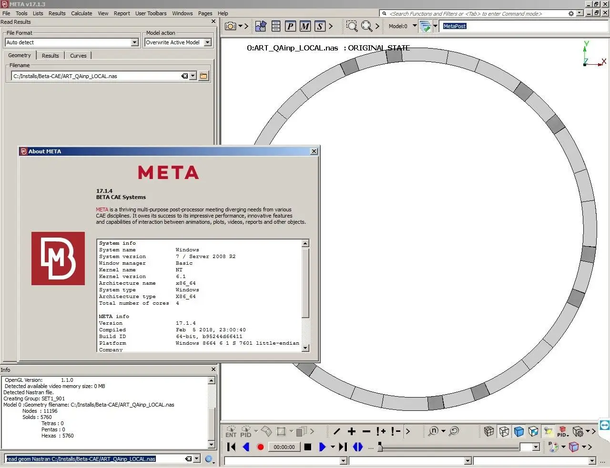610x468 pixels.
Task: Close the About META dialog
Action: click(x=314, y=151)
